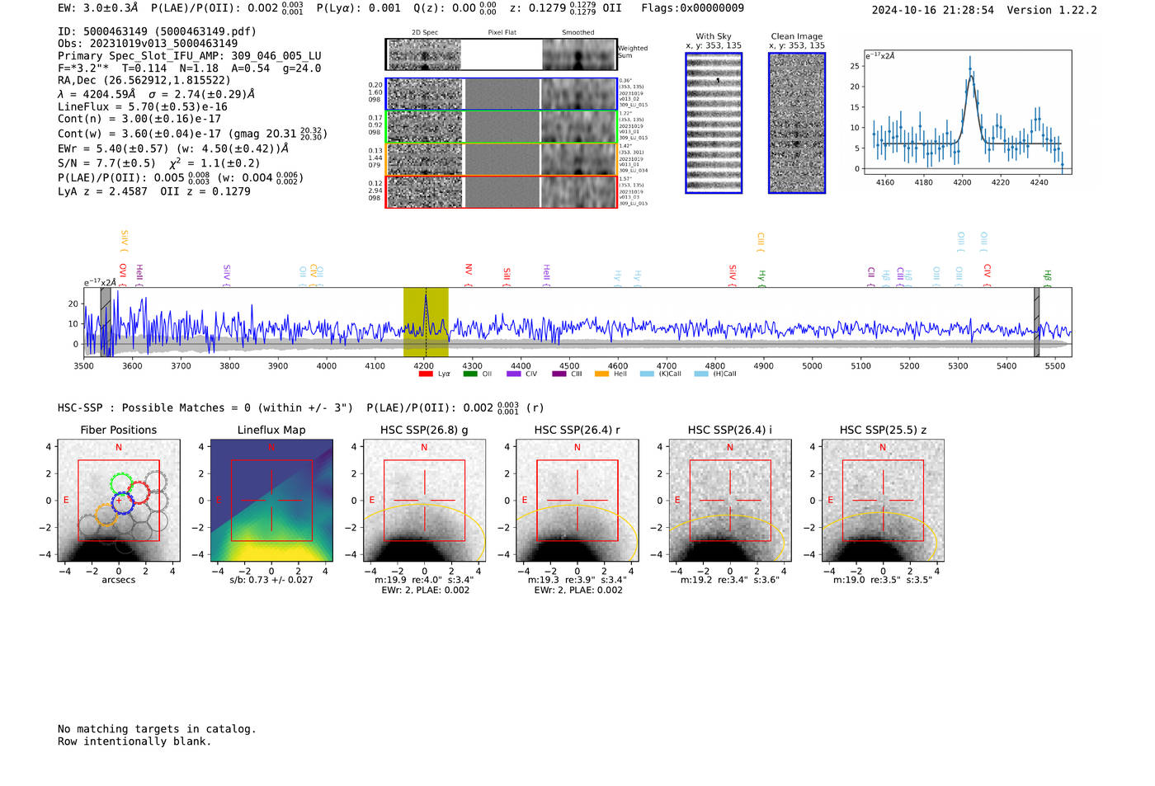Select the green-bordered fiber 2D spectrum row
Viewport: 1155px width, 786px height.
502,127
